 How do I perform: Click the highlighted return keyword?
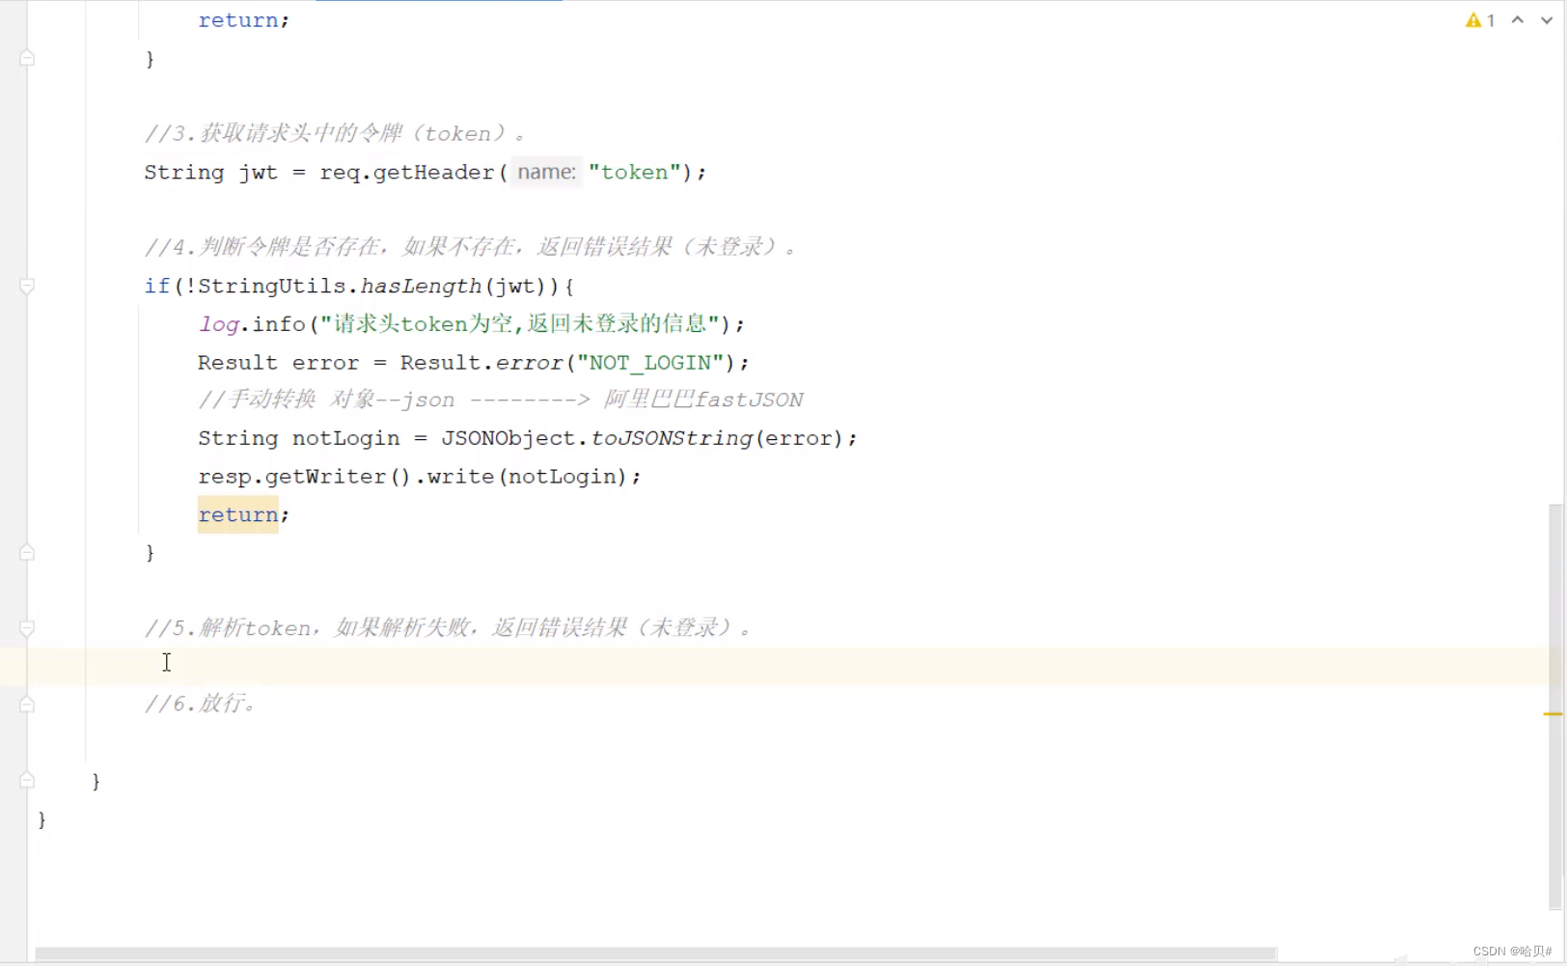coord(237,514)
